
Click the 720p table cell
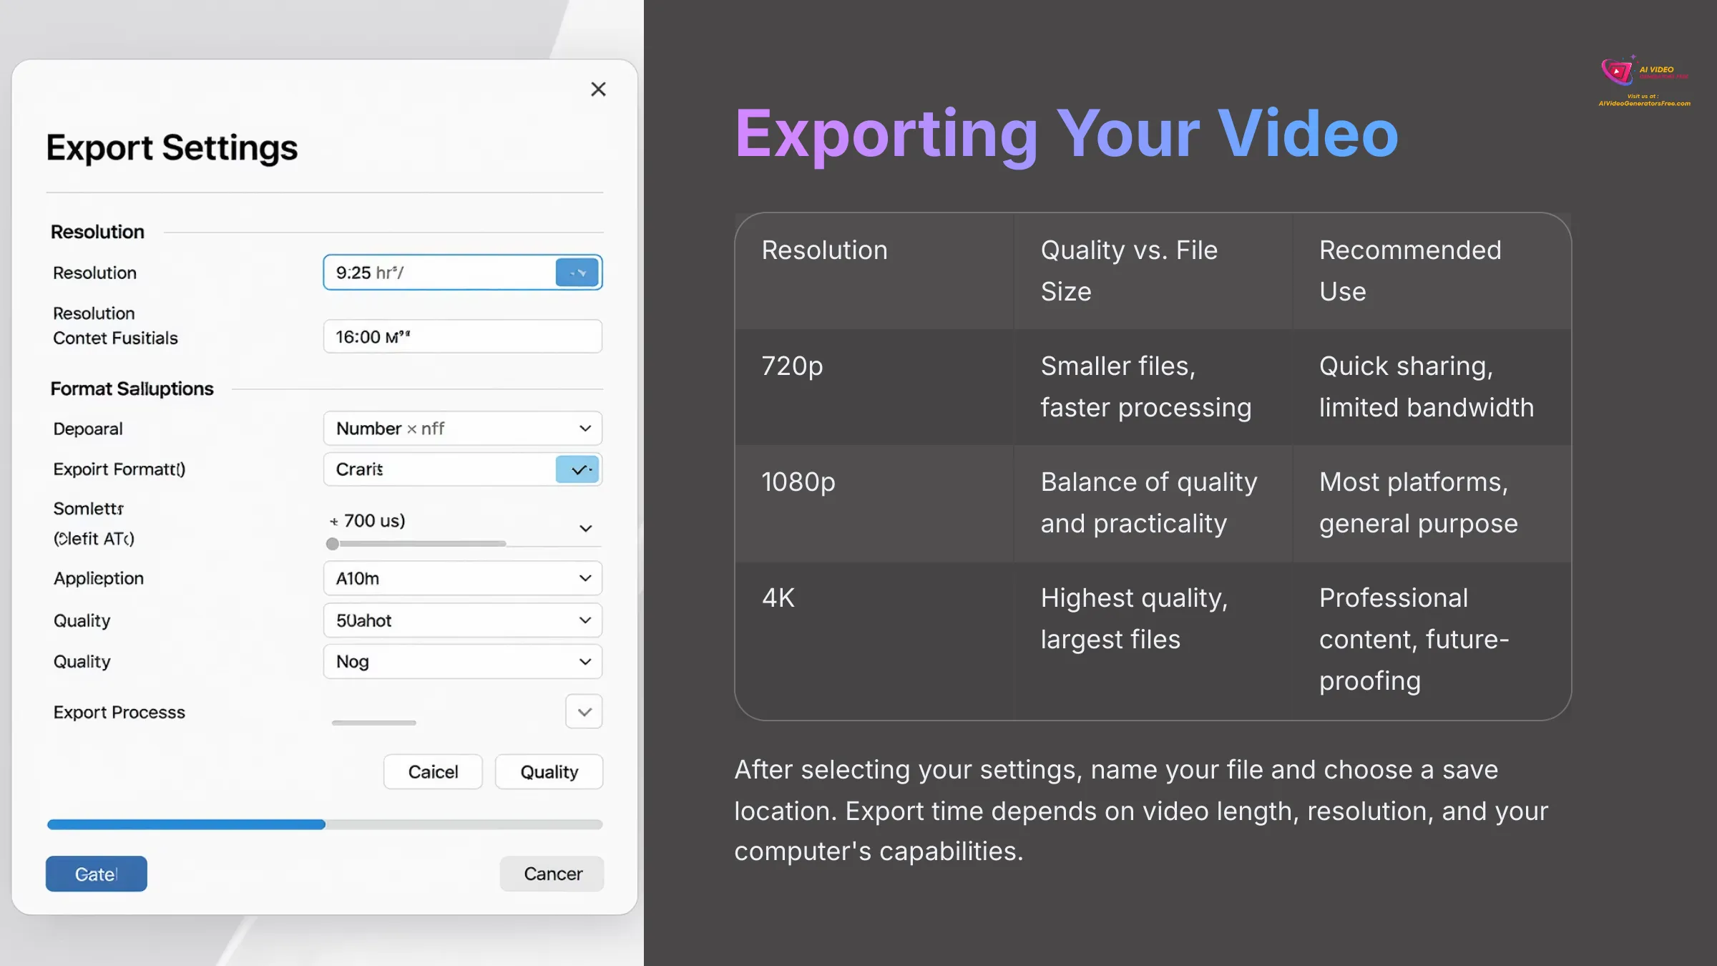click(874, 387)
